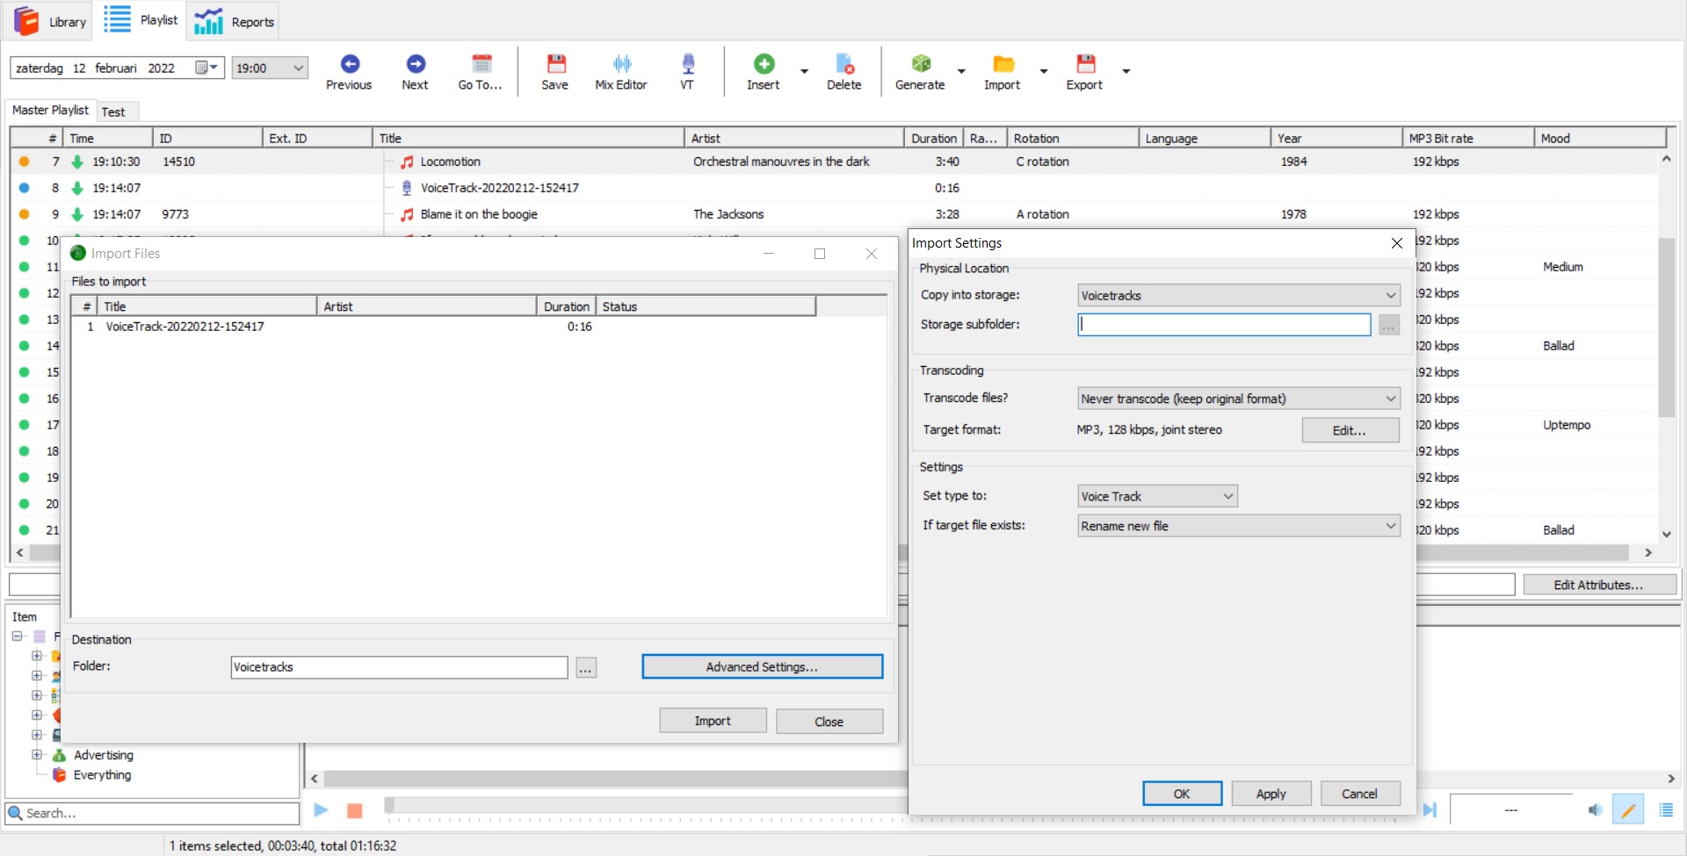Image resolution: width=1687 pixels, height=856 pixels.
Task: Click the Previous arrow icon
Action: [350, 64]
